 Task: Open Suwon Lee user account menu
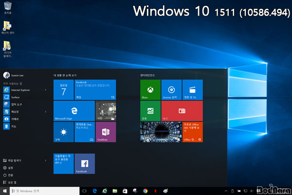pos(14,76)
